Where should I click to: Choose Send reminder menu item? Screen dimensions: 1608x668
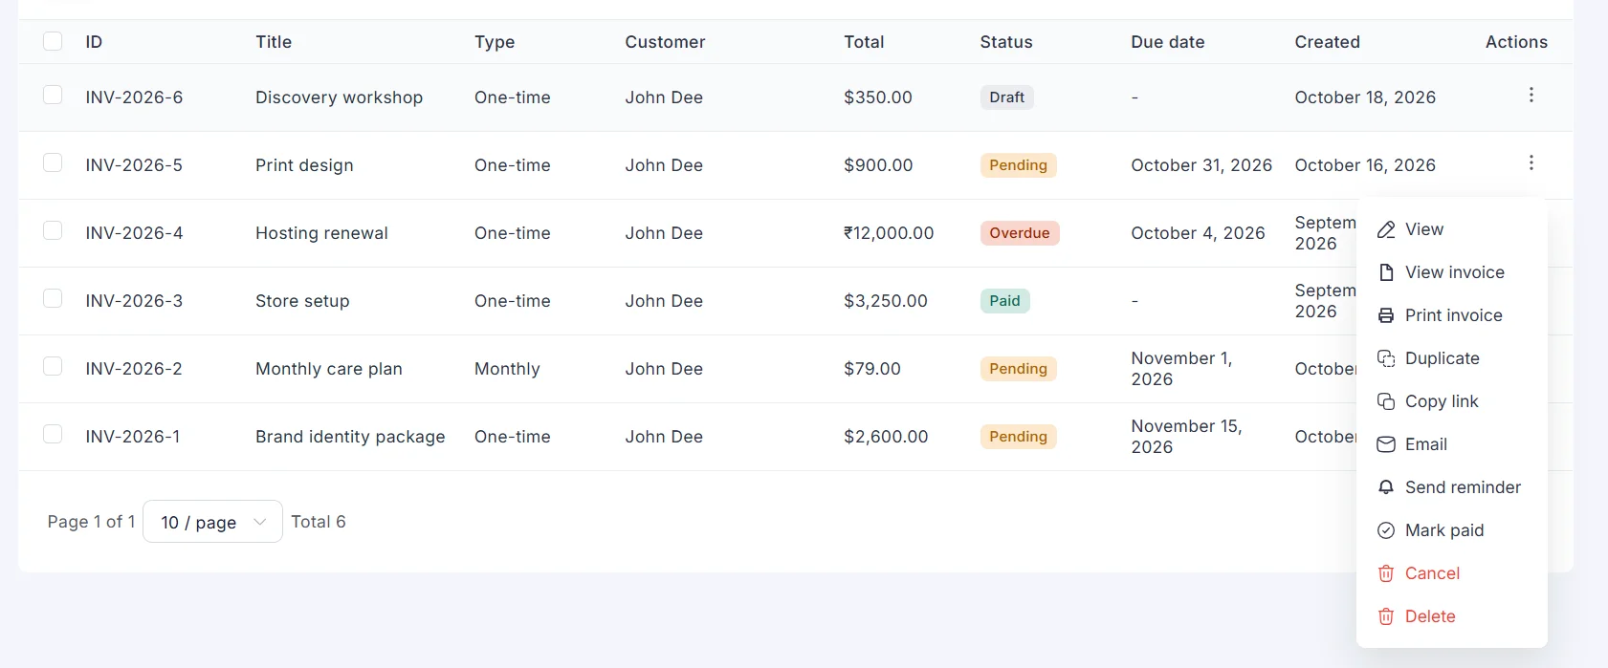coord(1452,487)
